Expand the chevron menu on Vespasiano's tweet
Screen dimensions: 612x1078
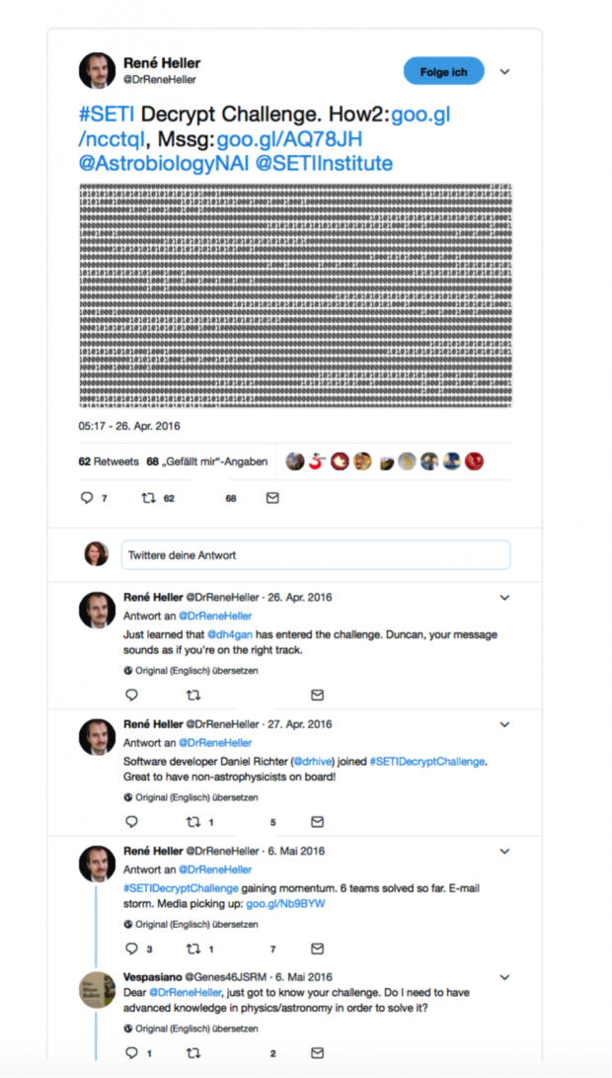(504, 977)
